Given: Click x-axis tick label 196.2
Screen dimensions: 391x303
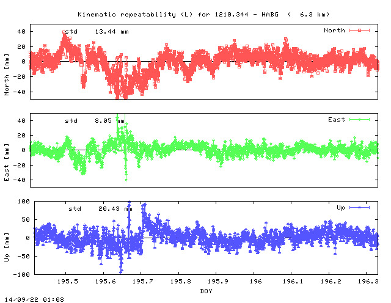Looking at the screenshot, I should pyautogui.click(x=331, y=281).
